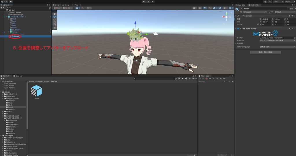Select Bones in the Hierarchy
Viewport: 296px width, 156px height.
click(16, 36)
